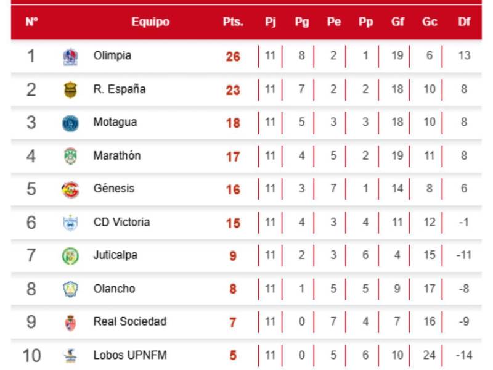
Task: Sort table by Pts. column header
Action: click(x=233, y=22)
